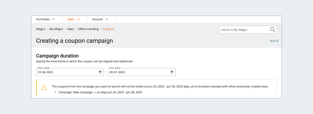This screenshot has height=114, width=313.
Task: Navigate to the Sales breadcrumb
Action: (70, 29)
